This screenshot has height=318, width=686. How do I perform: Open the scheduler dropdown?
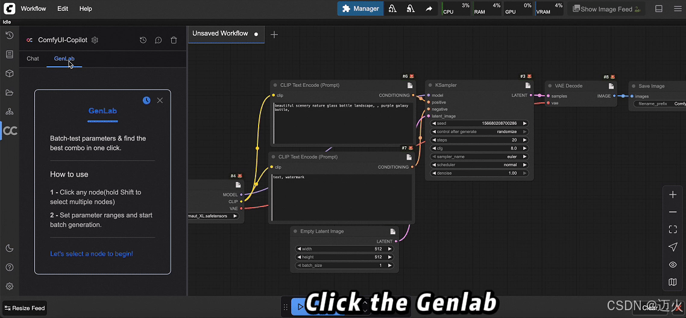(x=479, y=164)
